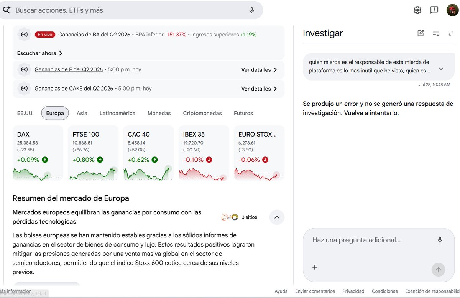This screenshot has height=298, width=460.
Task: Open the research history list icon
Action: [x=436, y=33]
